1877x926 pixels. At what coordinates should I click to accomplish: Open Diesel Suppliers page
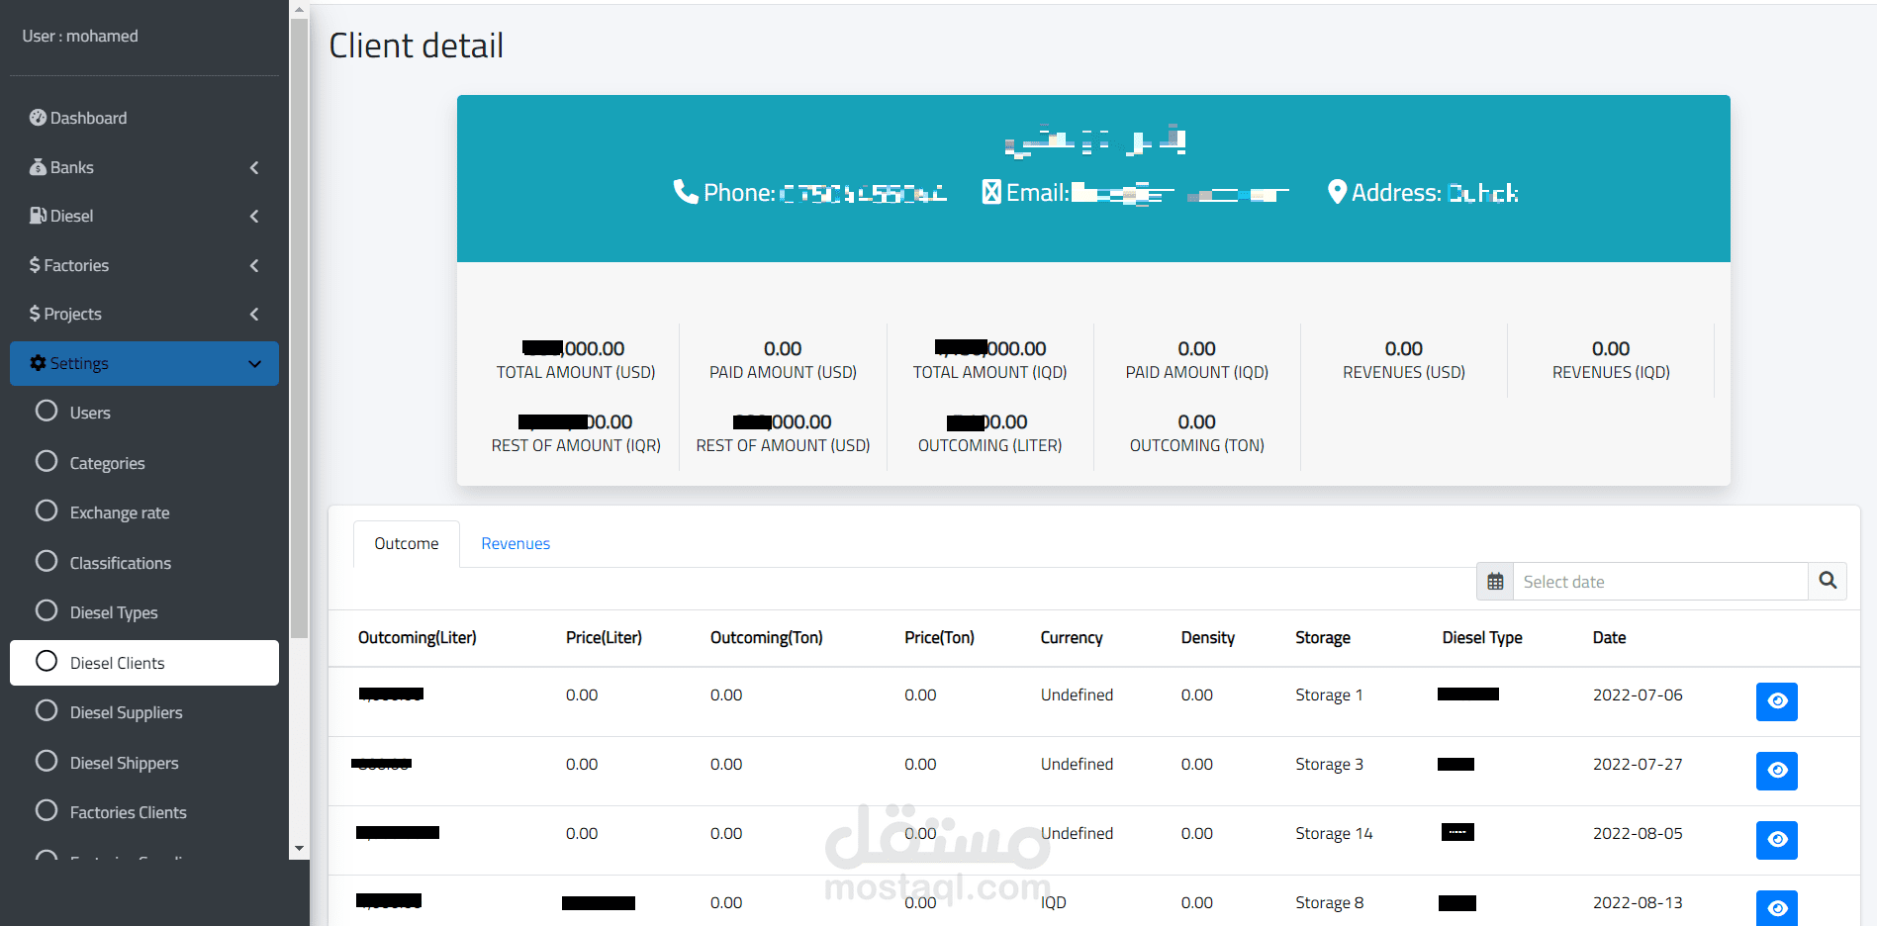(x=144, y=712)
